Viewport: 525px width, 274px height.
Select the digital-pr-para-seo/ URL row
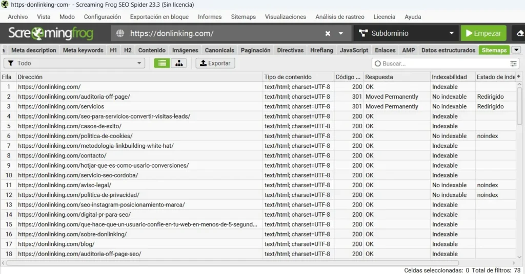click(258, 215)
